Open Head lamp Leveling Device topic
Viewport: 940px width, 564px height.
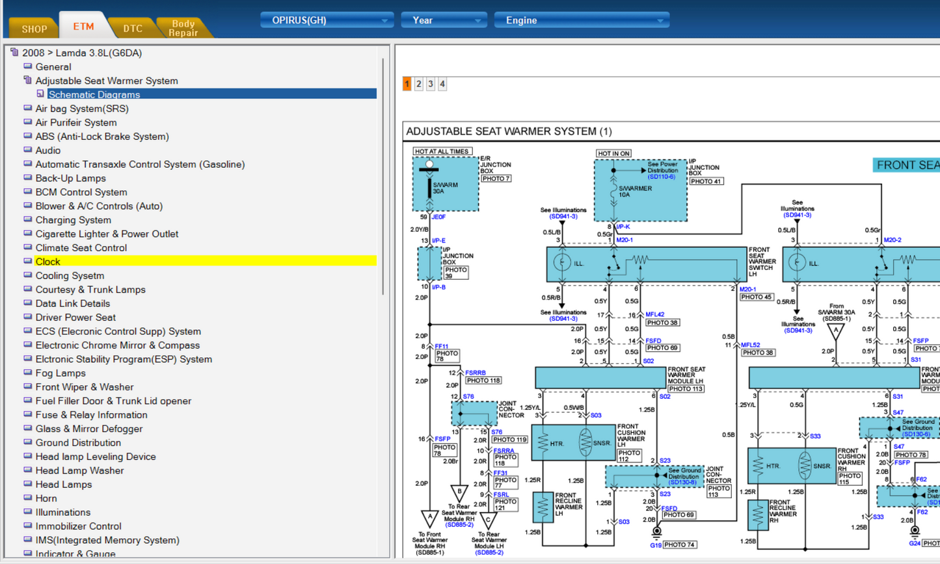pyautogui.click(x=96, y=457)
